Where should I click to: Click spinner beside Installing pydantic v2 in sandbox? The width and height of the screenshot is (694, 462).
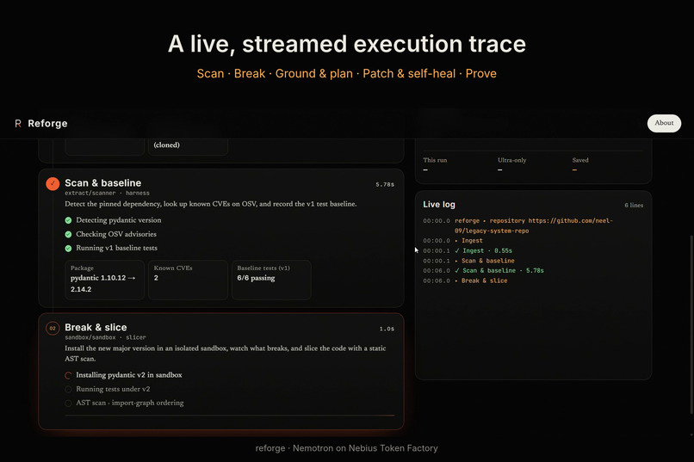point(68,375)
